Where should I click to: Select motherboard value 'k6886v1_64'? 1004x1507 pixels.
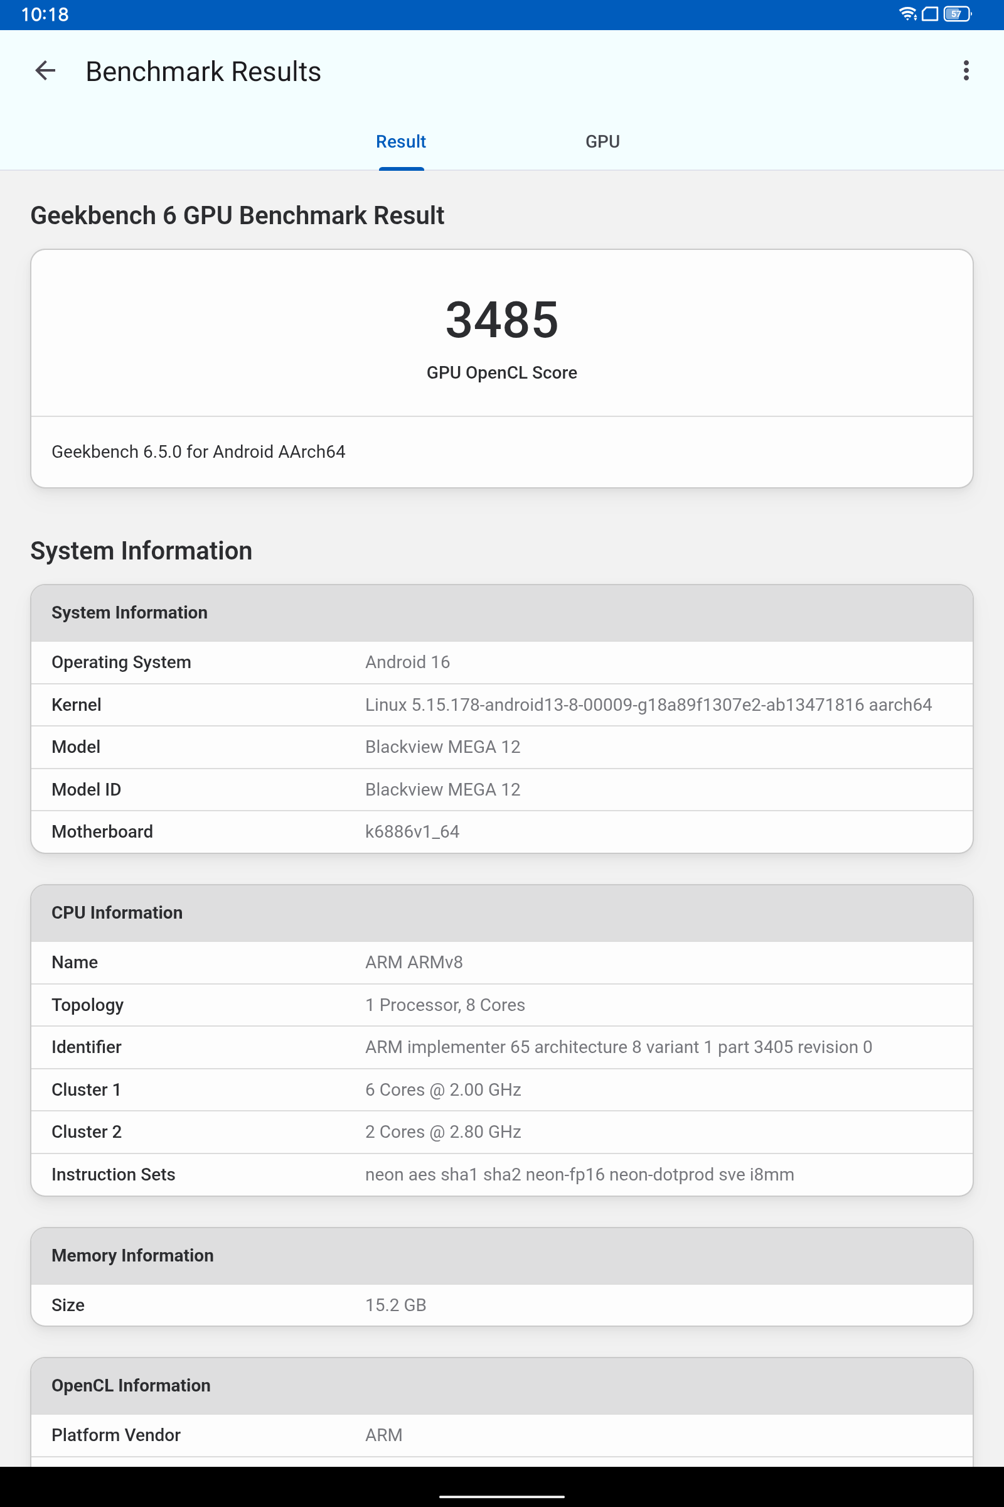click(x=412, y=833)
